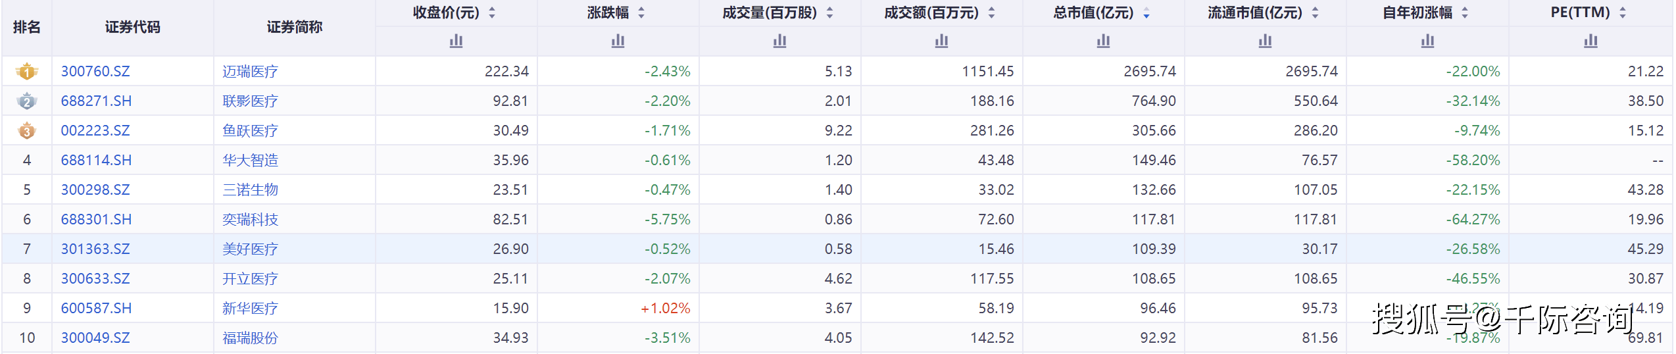This screenshot has width=1676, height=354.
Task: Open chart icon under 自年初涨幅 column
Action: 1427,41
